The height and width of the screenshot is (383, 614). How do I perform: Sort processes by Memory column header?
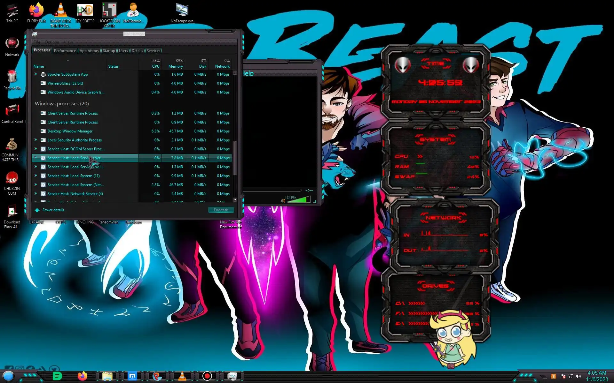[176, 66]
